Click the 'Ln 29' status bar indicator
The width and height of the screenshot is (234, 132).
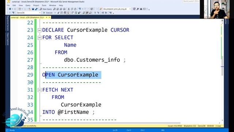tap(115, 130)
